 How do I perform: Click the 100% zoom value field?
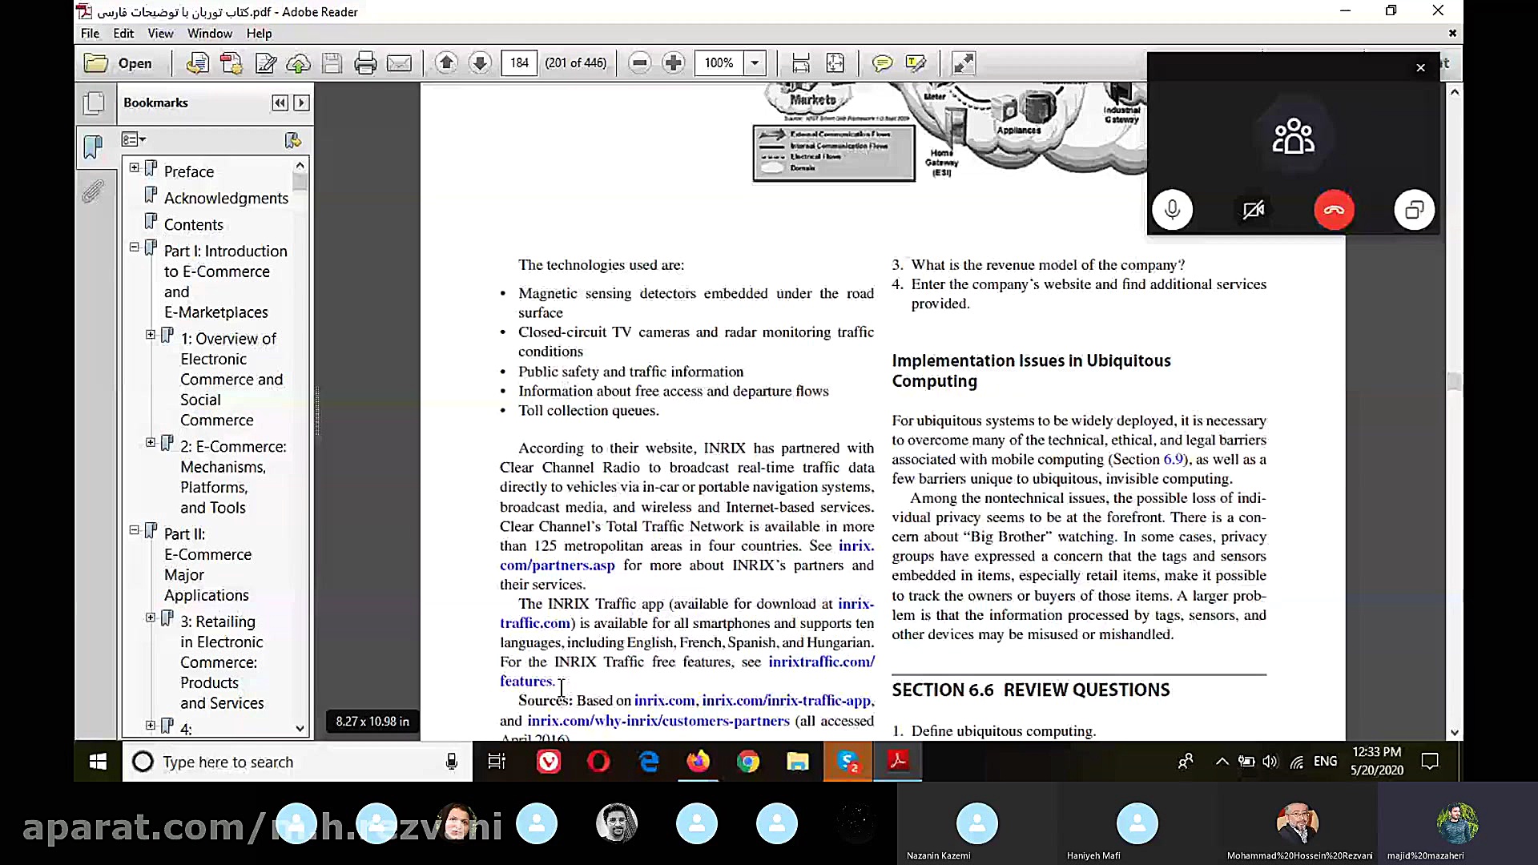719,62
